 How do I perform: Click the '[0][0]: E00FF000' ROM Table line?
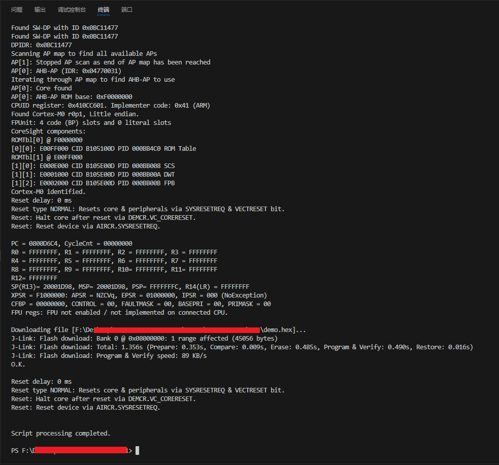click(104, 148)
